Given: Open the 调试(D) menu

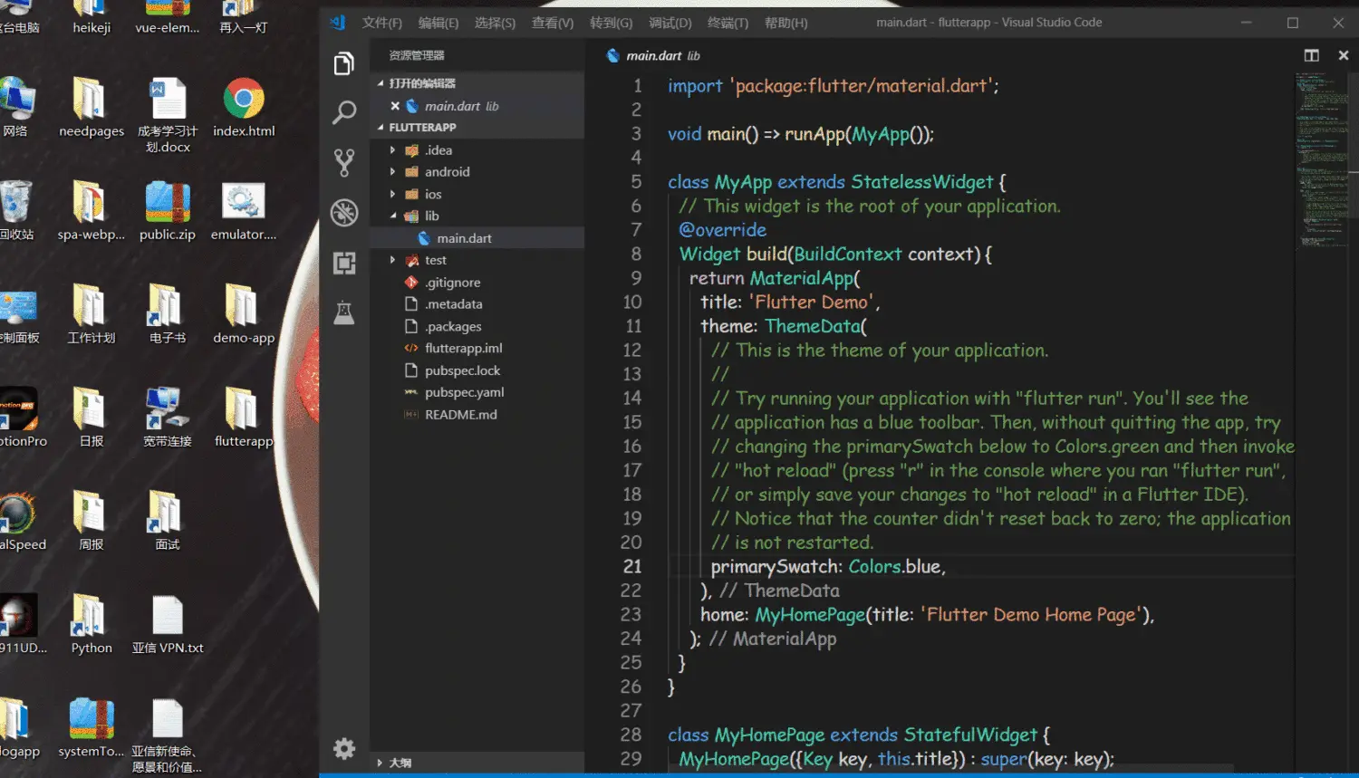Looking at the screenshot, I should (x=670, y=23).
